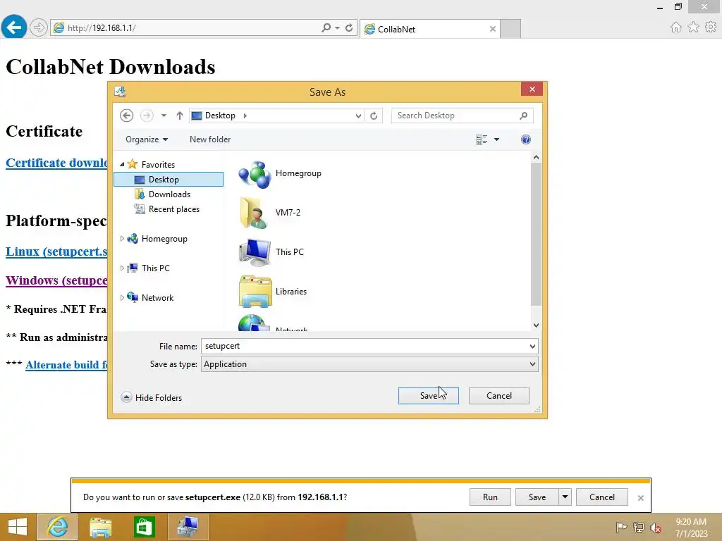Hide Folders in the dialog

tap(152, 397)
